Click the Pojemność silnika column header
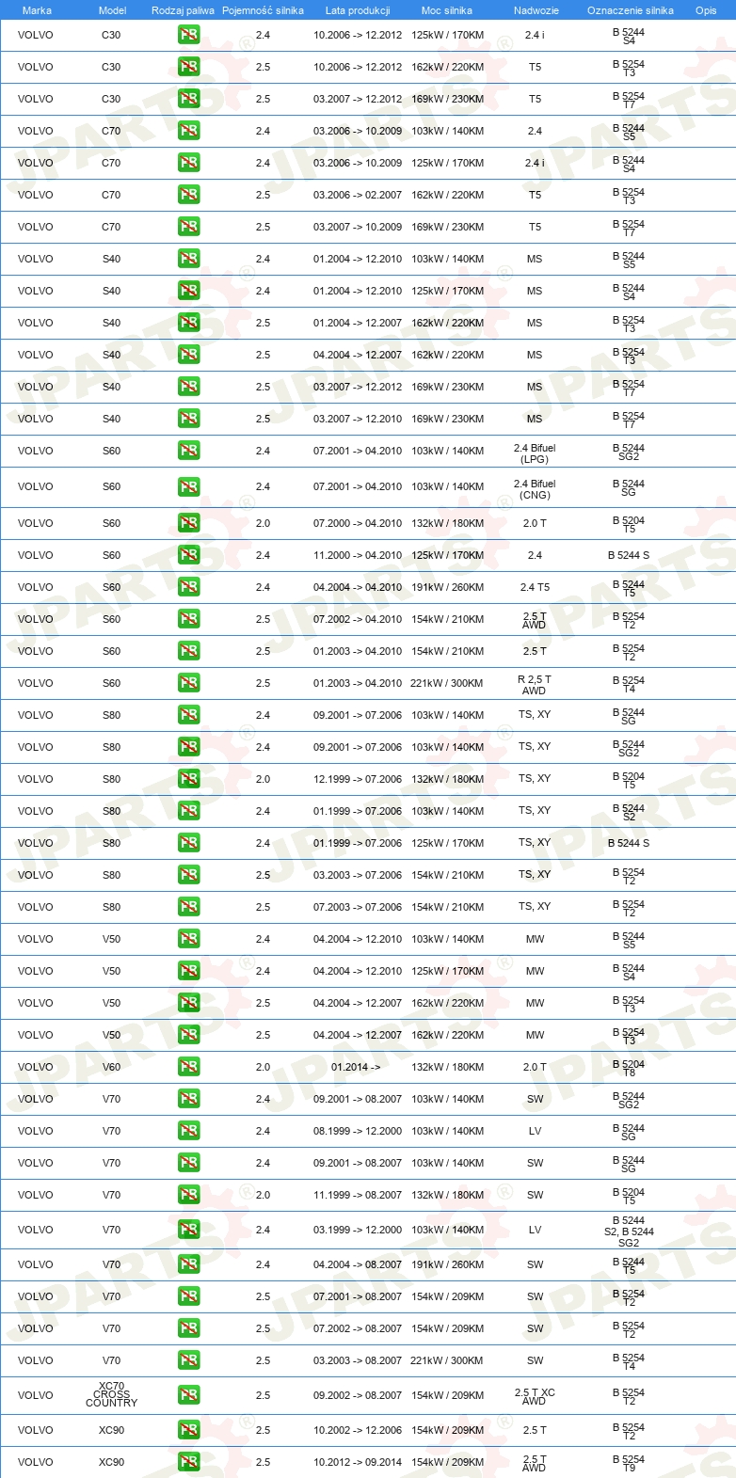This screenshot has width=736, height=1478. (263, 10)
